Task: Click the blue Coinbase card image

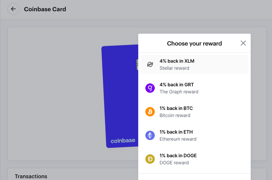Action: click(x=120, y=96)
